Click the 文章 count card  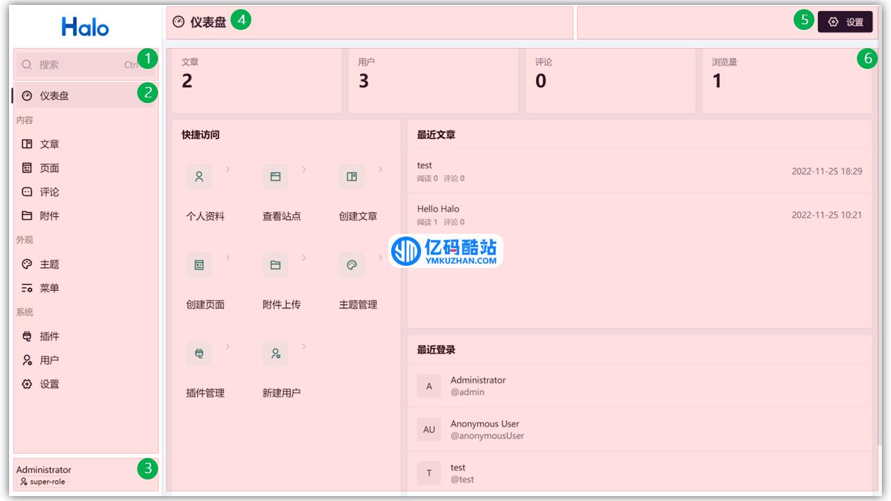(257, 81)
